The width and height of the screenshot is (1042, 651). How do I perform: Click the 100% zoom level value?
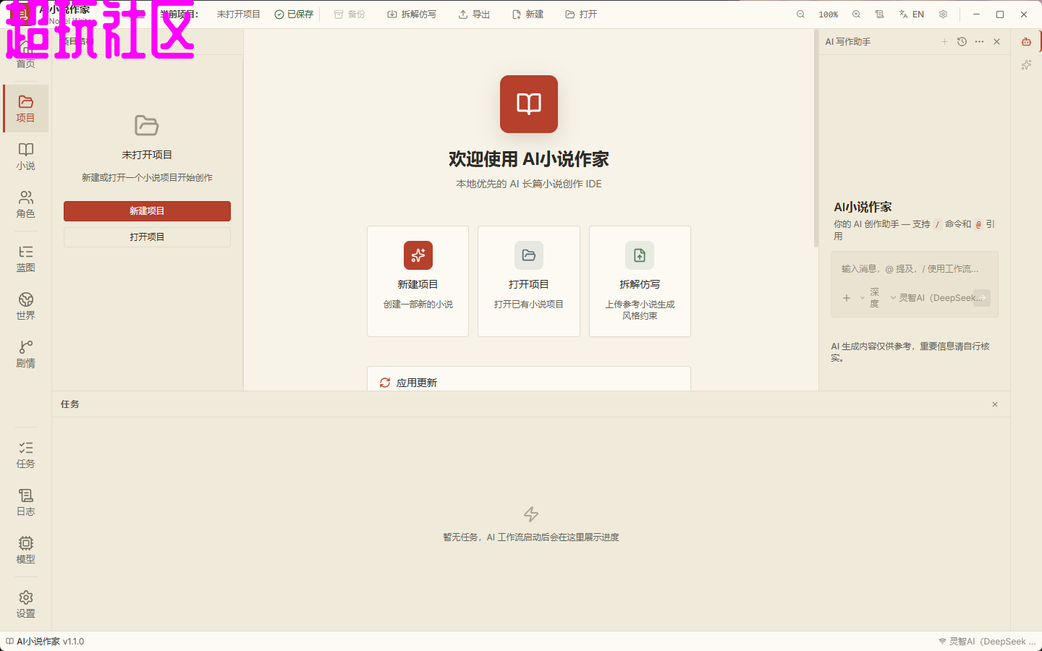click(x=829, y=14)
